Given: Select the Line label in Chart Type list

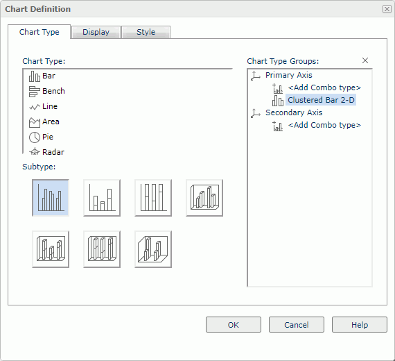Looking at the screenshot, I should pyautogui.click(x=50, y=106).
